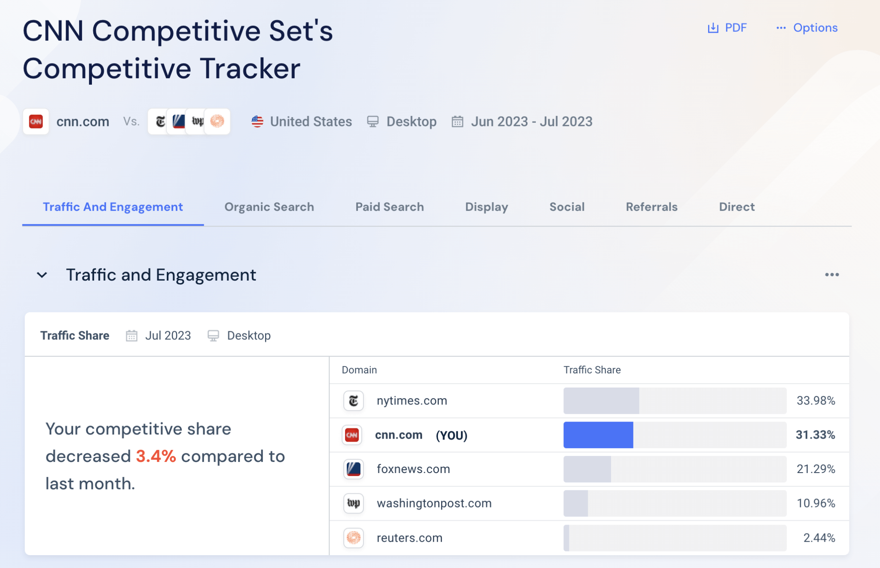Viewport: 880px width, 568px height.
Task: Click the calendar icon next to Jul 2023
Action: [x=131, y=336]
